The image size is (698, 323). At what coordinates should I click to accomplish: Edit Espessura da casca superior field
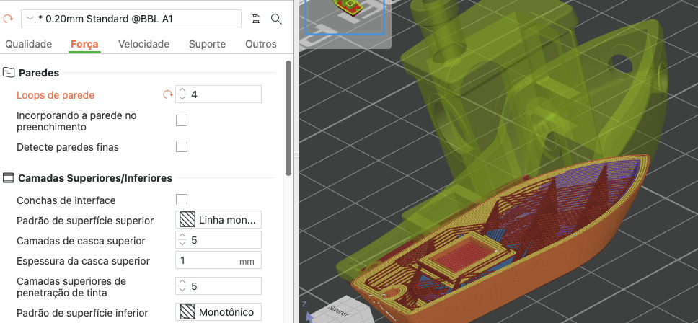218,261
